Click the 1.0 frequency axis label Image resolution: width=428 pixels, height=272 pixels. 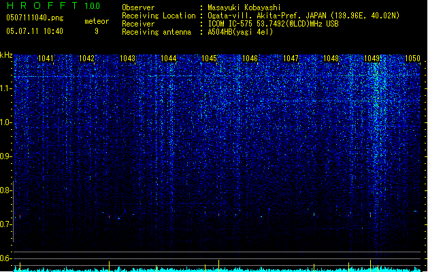click(x=5, y=122)
